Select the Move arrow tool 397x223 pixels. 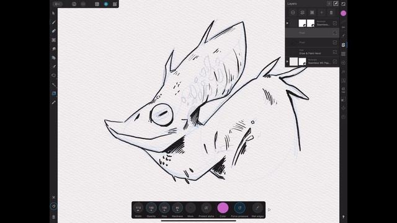pyautogui.click(x=53, y=13)
